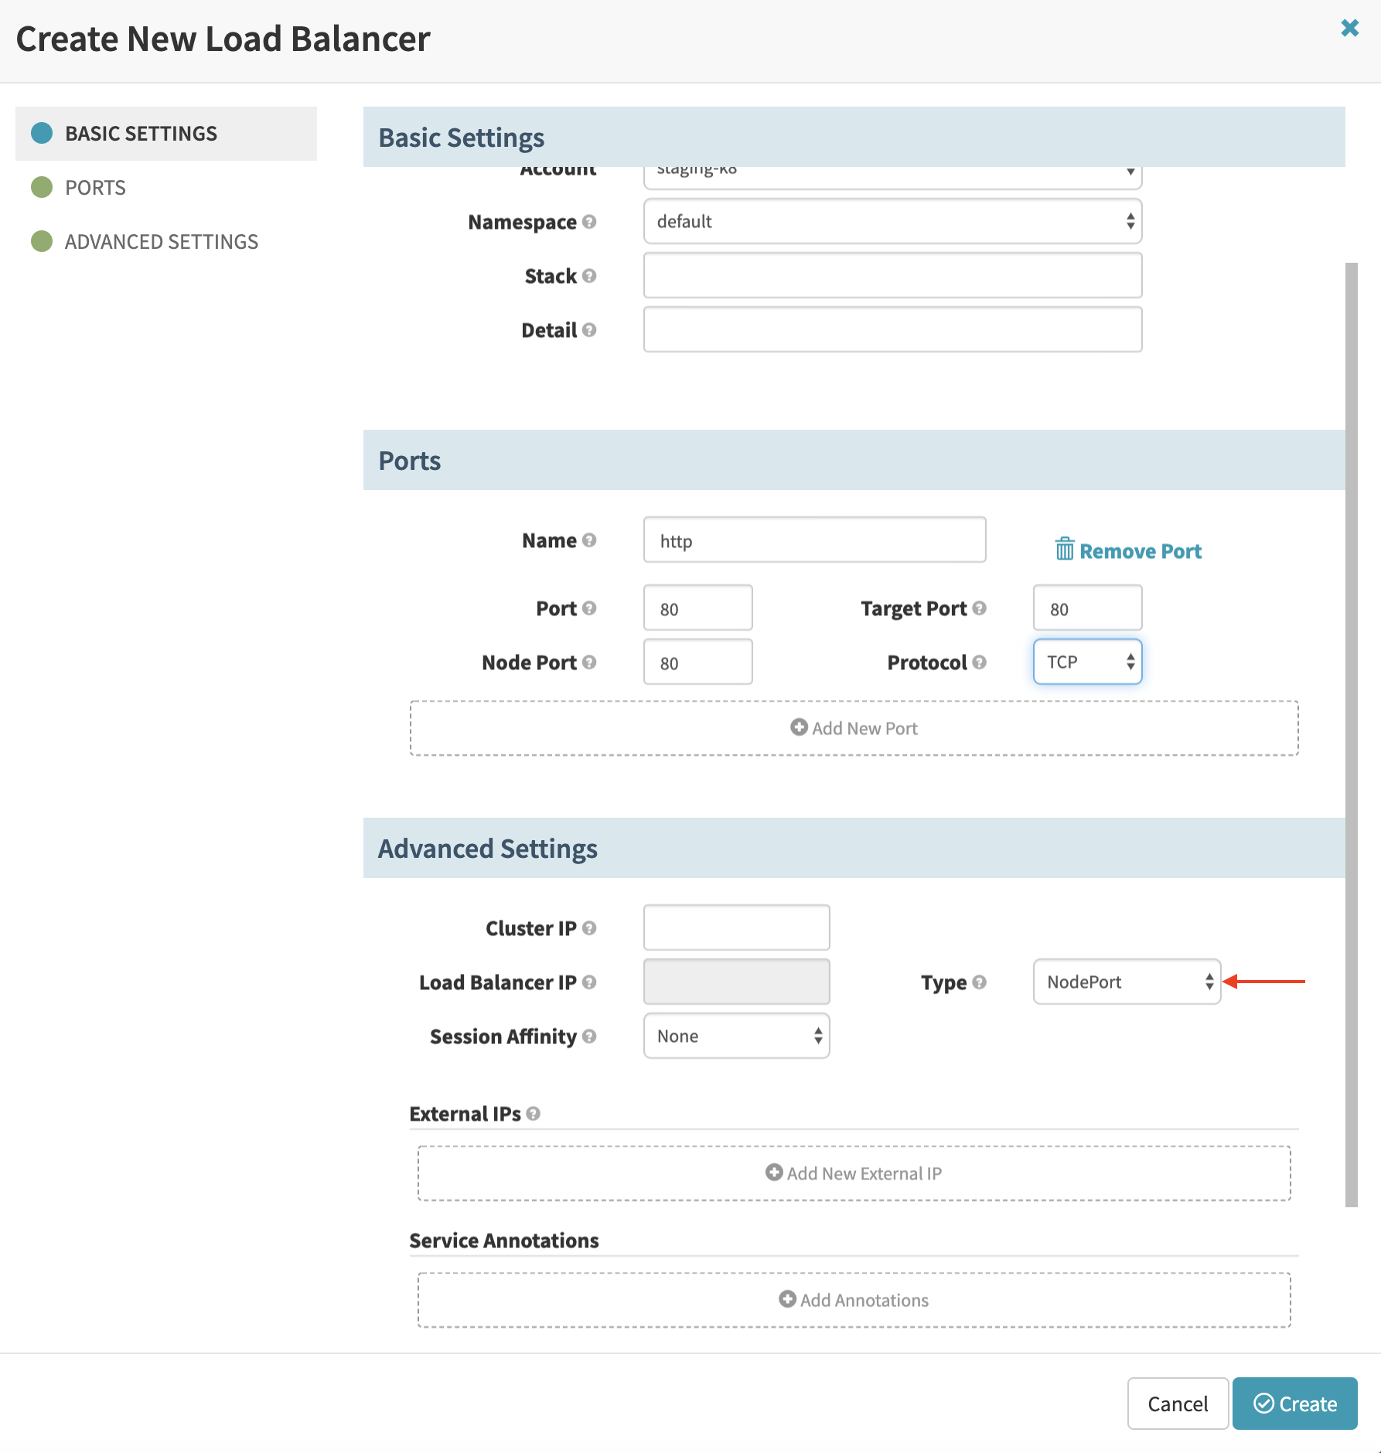
Task: Add a new port
Action: (x=854, y=728)
